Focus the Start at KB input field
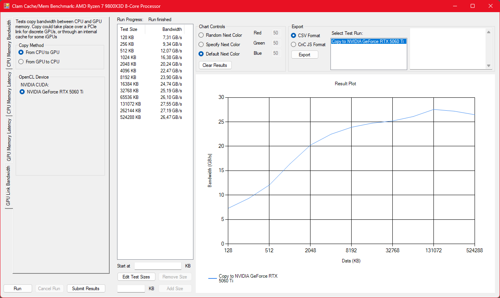Image resolution: width=500 pixels, height=298 pixels. pyautogui.click(x=158, y=266)
